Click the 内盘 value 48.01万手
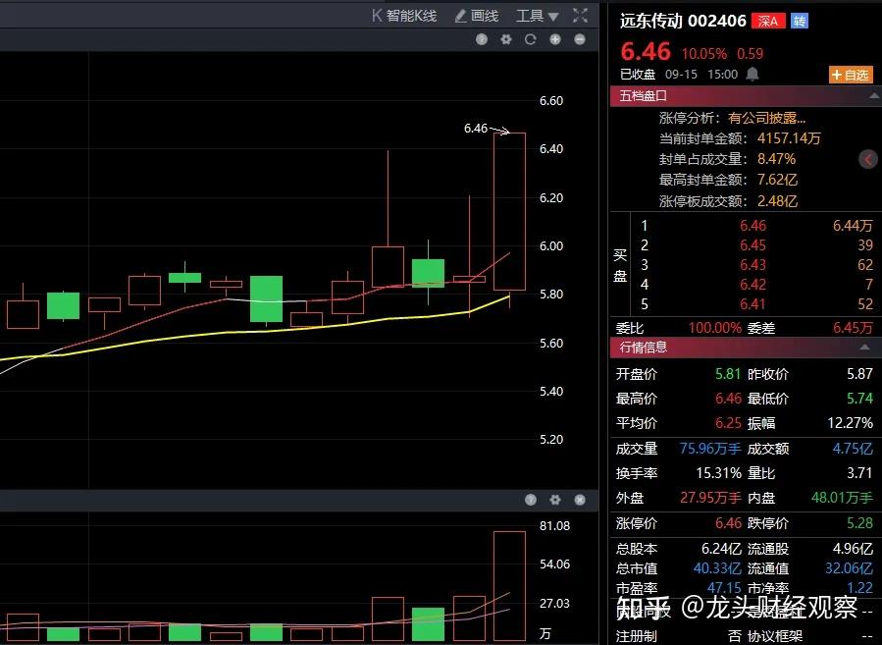Image resolution: width=882 pixels, height=645 pixels. click(x=842, y=498)
